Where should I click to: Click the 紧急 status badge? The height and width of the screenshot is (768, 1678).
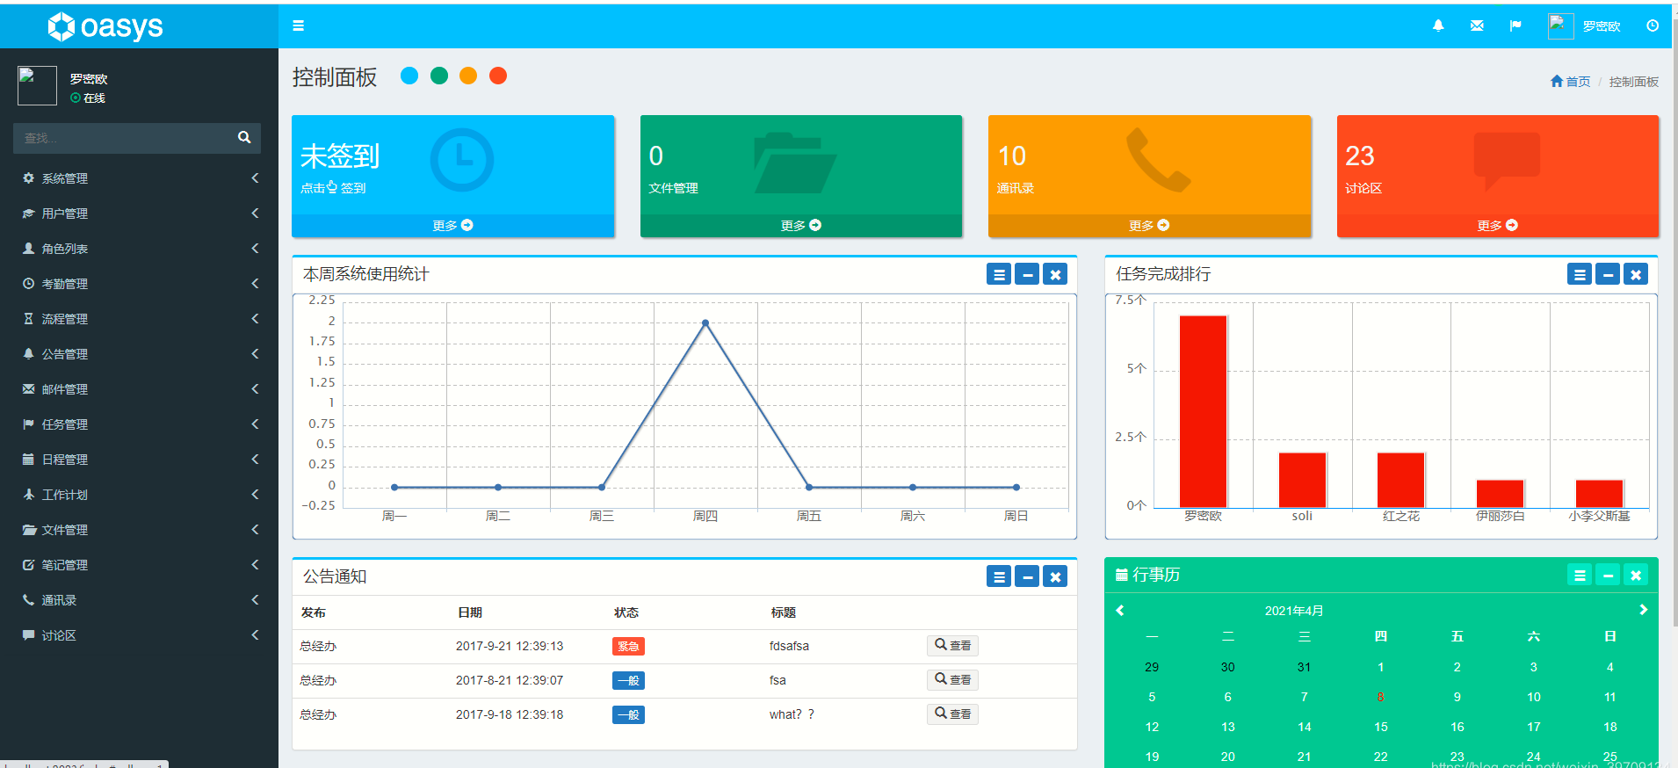[x=628, y=646]
